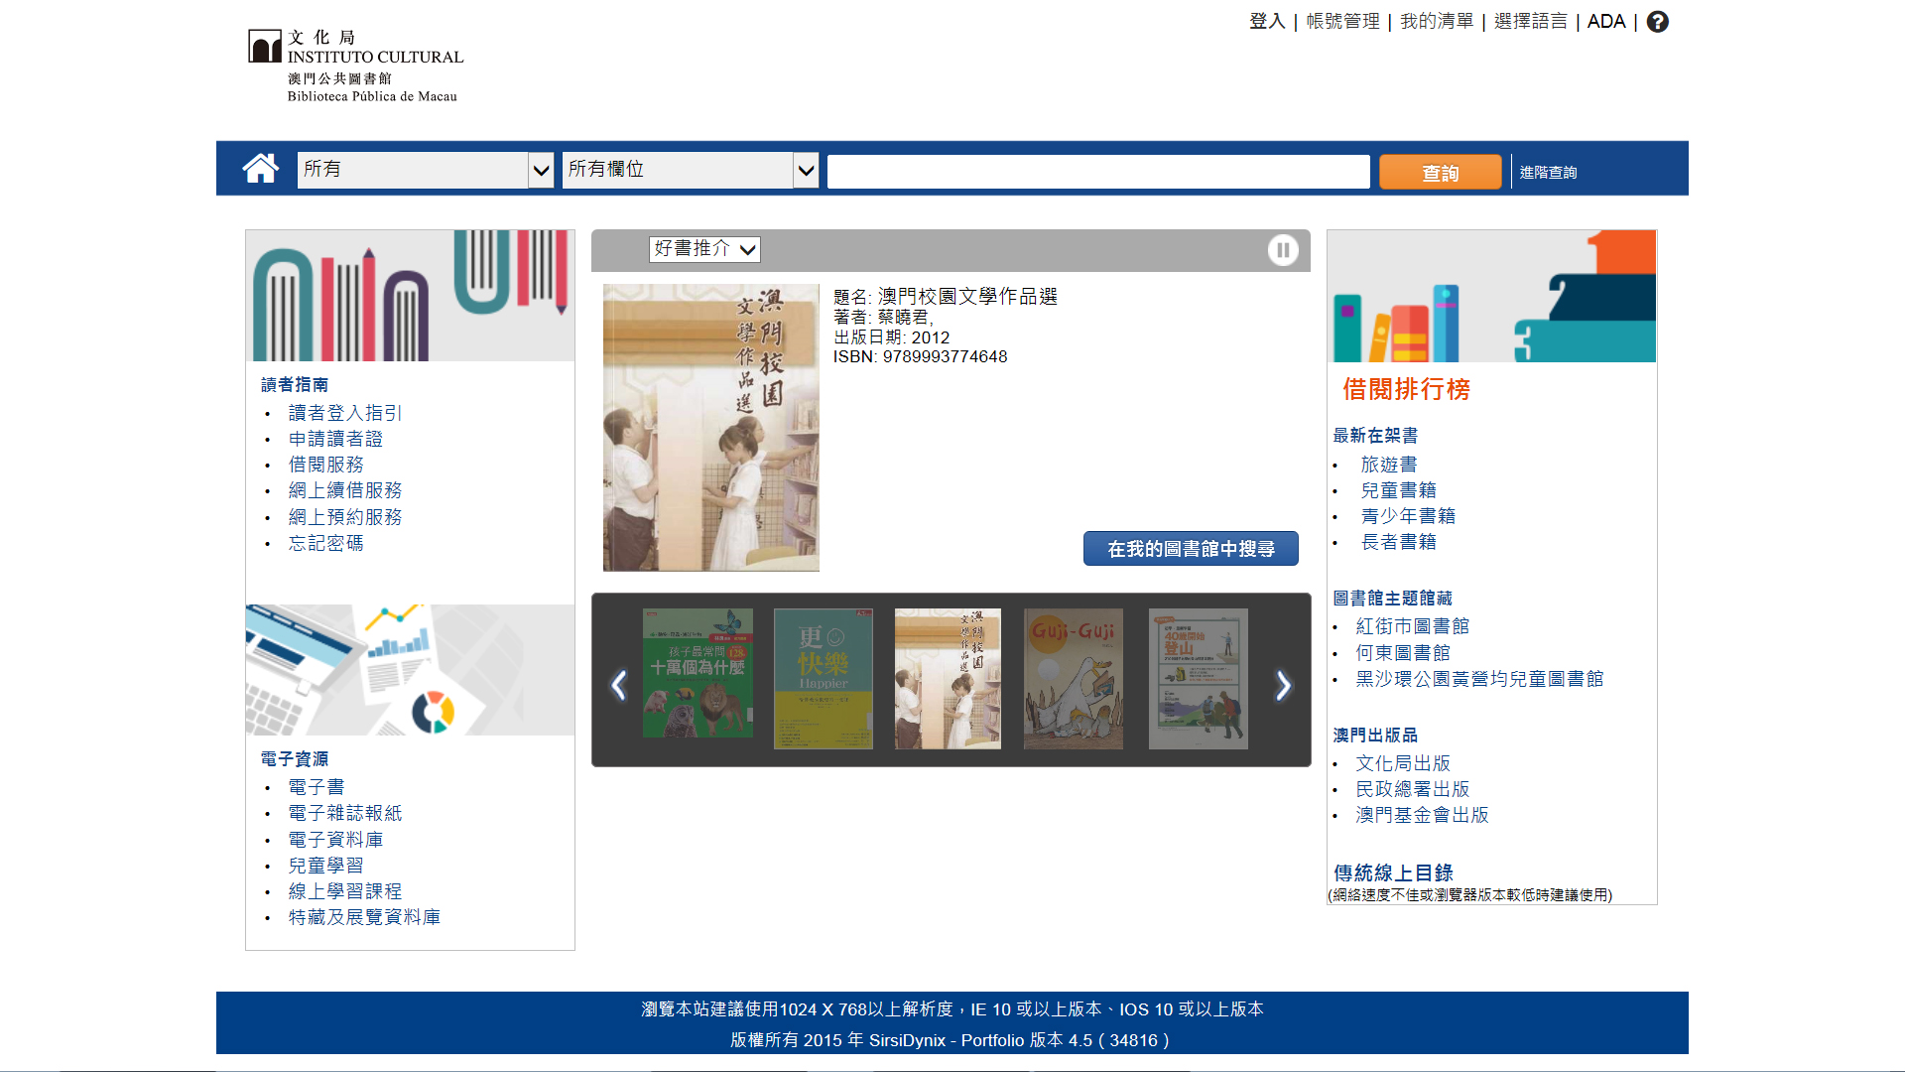Click the home icon in search bar

[260, 169]
